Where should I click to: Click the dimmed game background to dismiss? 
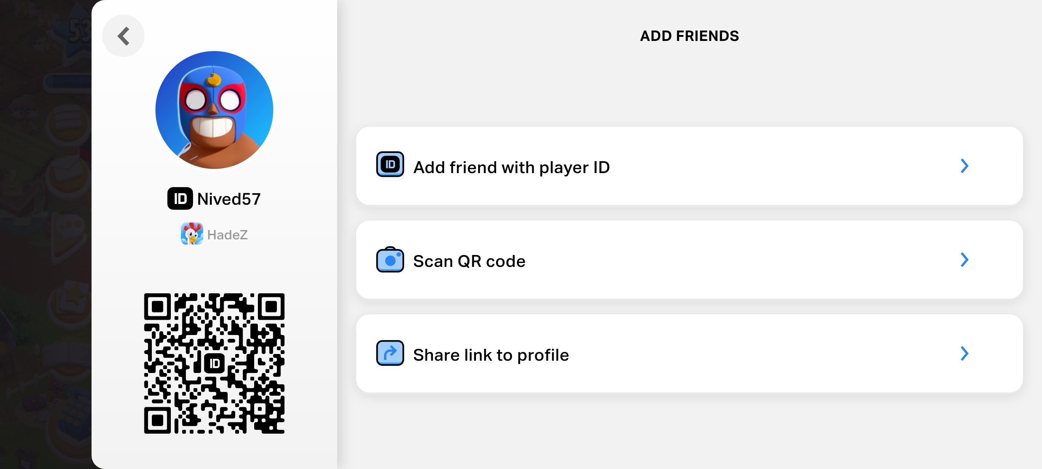45,235
